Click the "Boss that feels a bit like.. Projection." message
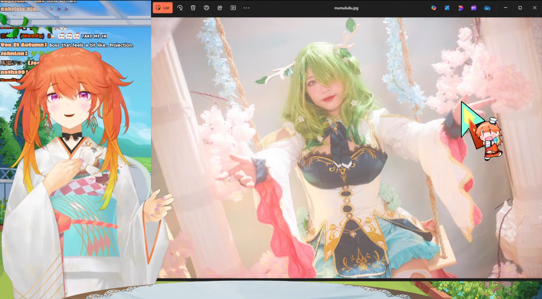Image resolution: width=542 pixels, height=299 pixels. click(x=91, y=45)
